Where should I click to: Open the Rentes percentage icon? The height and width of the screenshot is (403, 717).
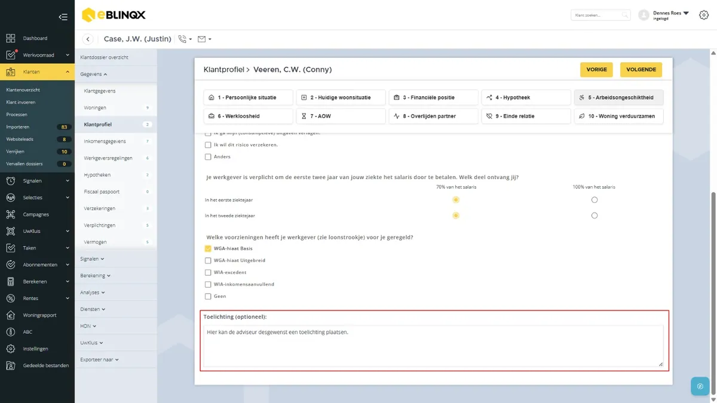[11, 299]
